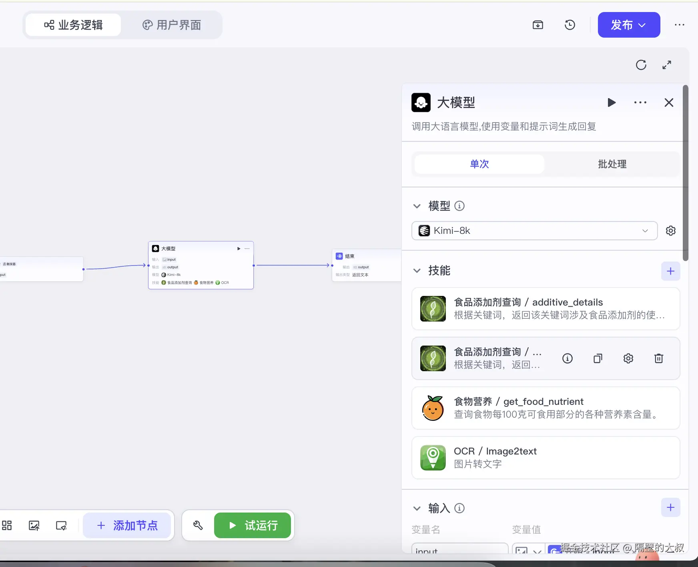Open settings of the hovered 食品添加剂查询 skill
The image size is (698, 567).
click(628, 358)
